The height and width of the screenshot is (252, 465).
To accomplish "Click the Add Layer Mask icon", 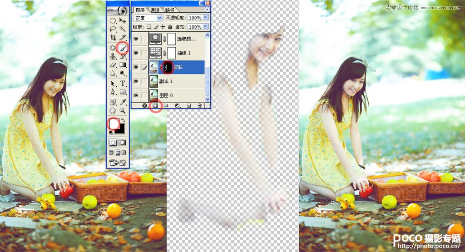I will pos(156,105).
